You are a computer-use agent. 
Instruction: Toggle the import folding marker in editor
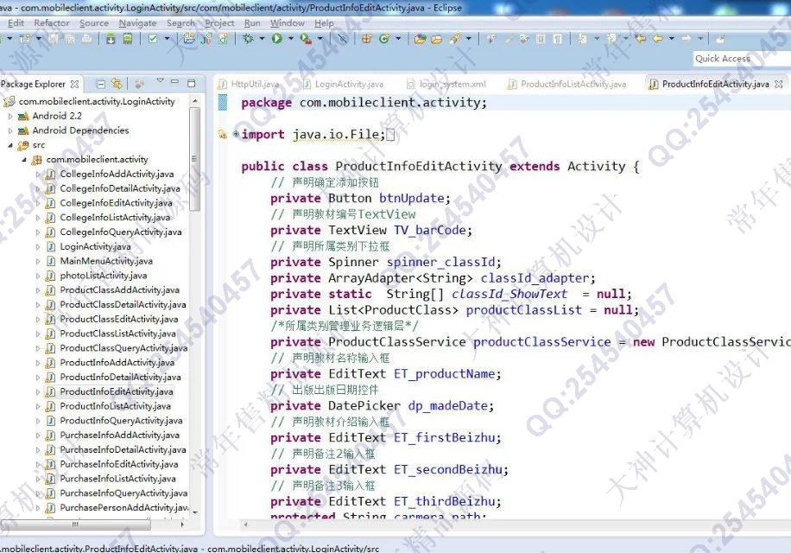[x=236, y=135]
